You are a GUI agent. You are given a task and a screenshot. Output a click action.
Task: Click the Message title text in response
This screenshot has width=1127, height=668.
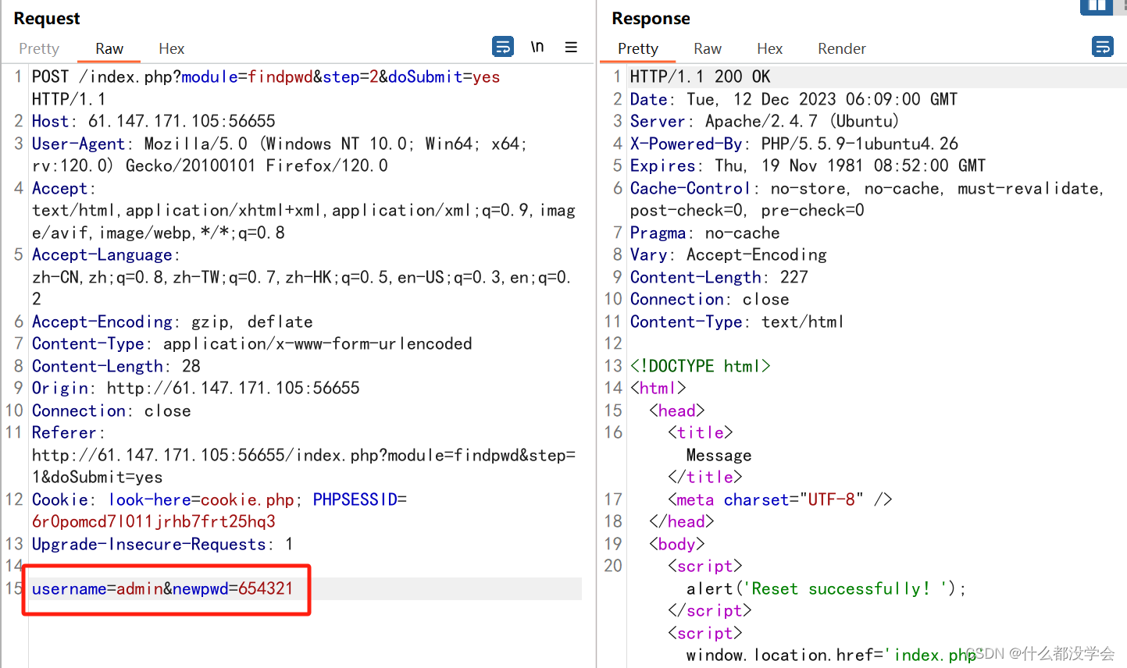719,455
